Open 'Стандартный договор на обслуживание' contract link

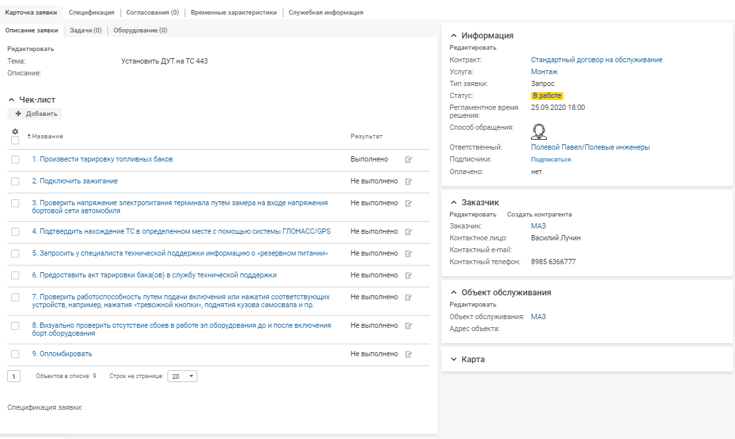click(597, 60)
